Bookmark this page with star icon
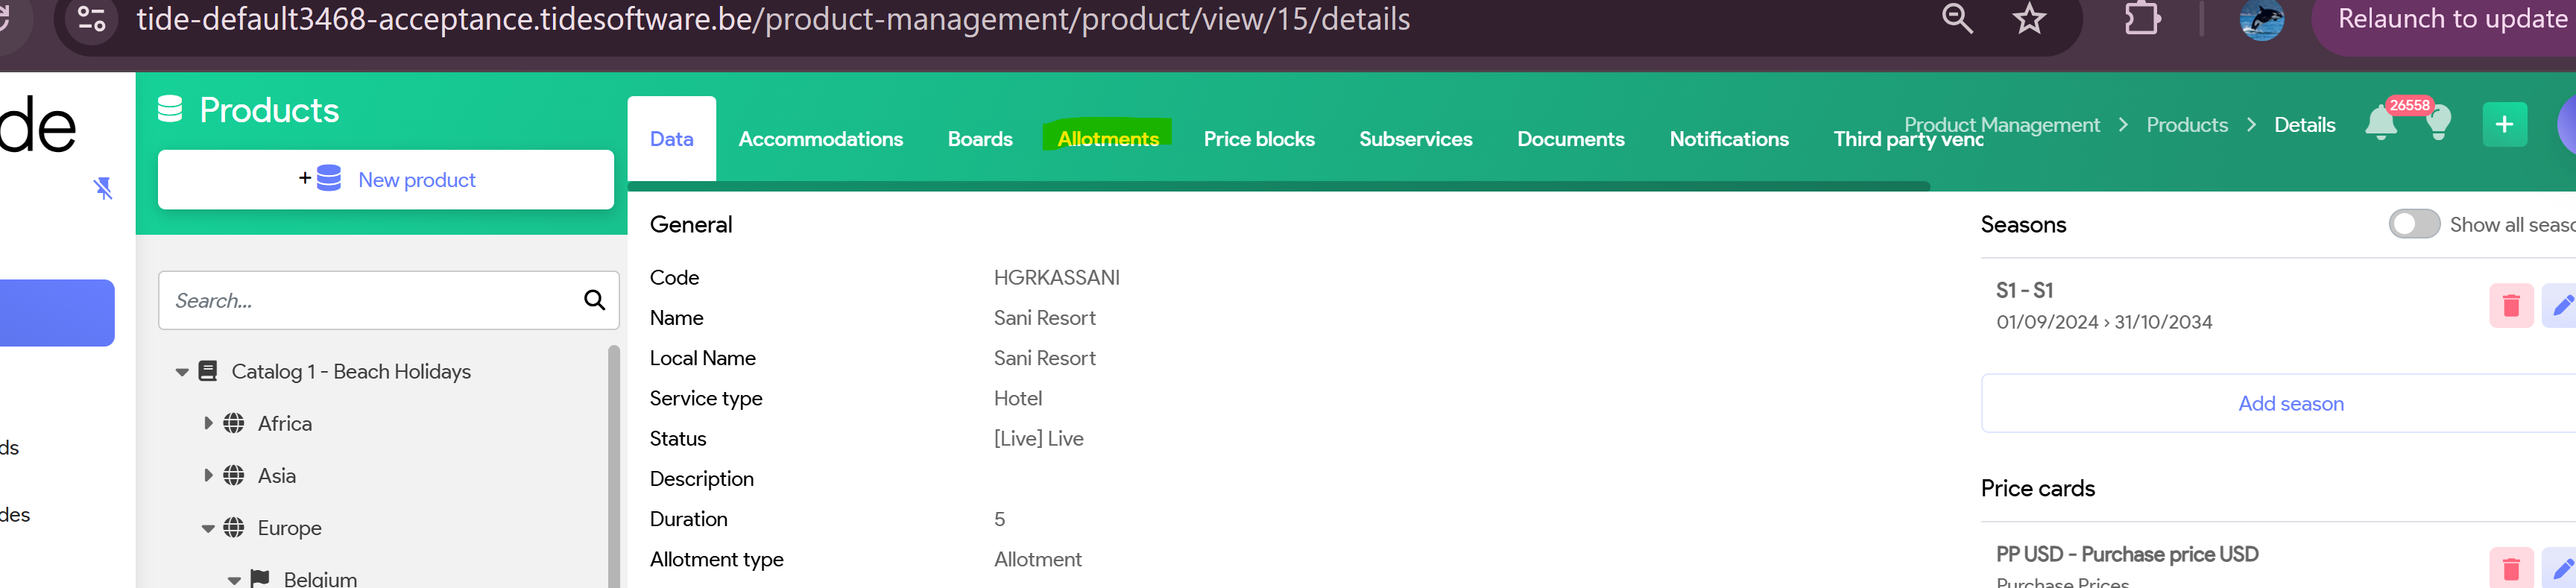This screenshot has width=2576, height=588. [x=2028, y=19]
